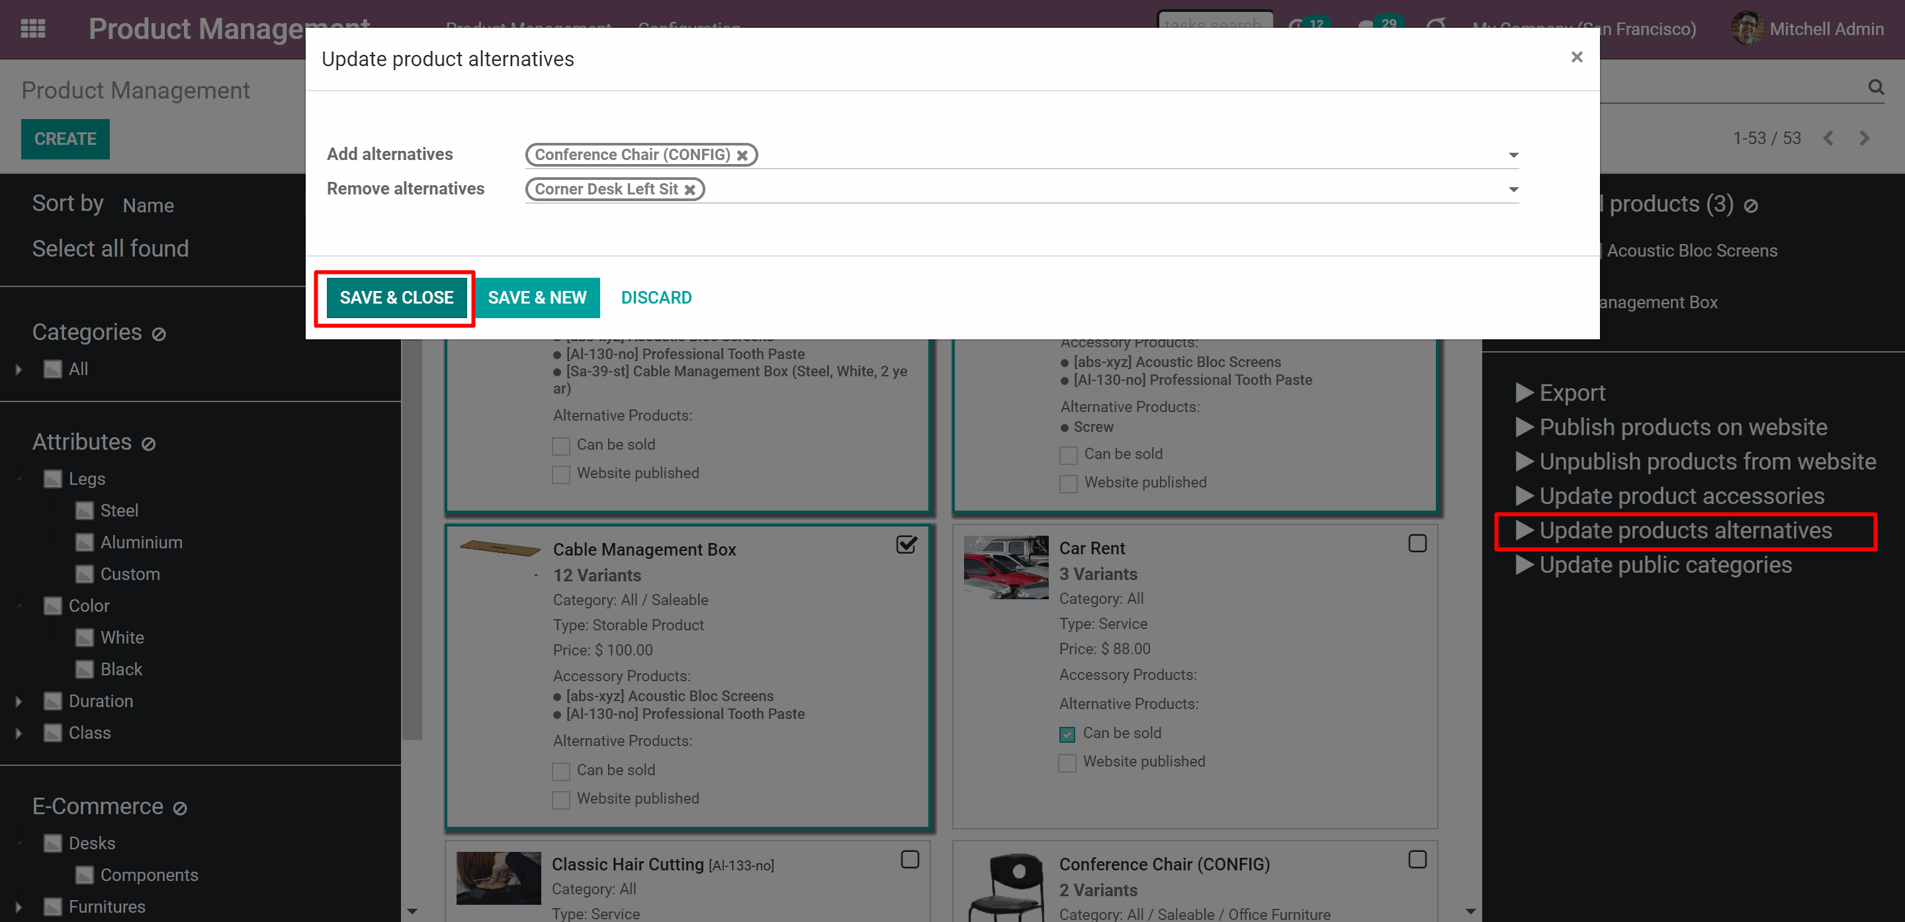This screenshot has width=1905, height=922.
Task: Open the Add alternatives dropdown arrow
Action: coord(1513,155)
